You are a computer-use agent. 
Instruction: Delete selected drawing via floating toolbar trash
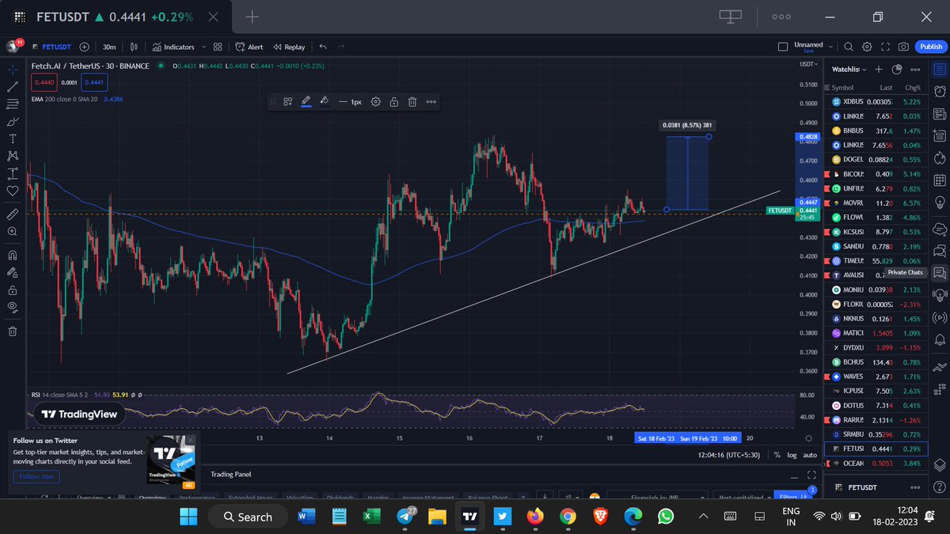pyautogui.click(x=412, y=101)
